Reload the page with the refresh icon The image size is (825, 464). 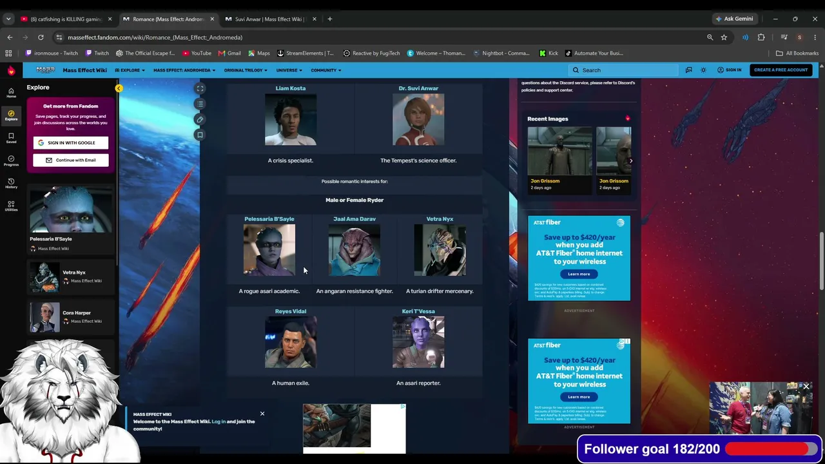tap(41, 37)
